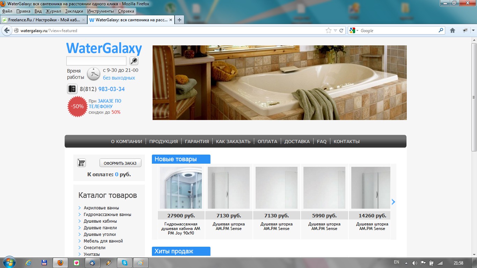This screenshot has width=477, height=268.
Task: Open the Firefox home page icon
Action: pyautogui.click(x=453, y=30)
